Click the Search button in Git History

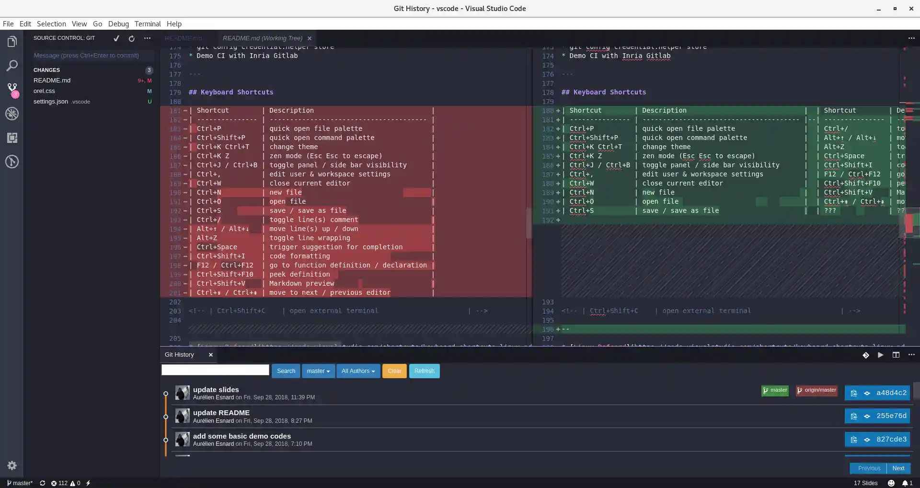pos(286,371)
